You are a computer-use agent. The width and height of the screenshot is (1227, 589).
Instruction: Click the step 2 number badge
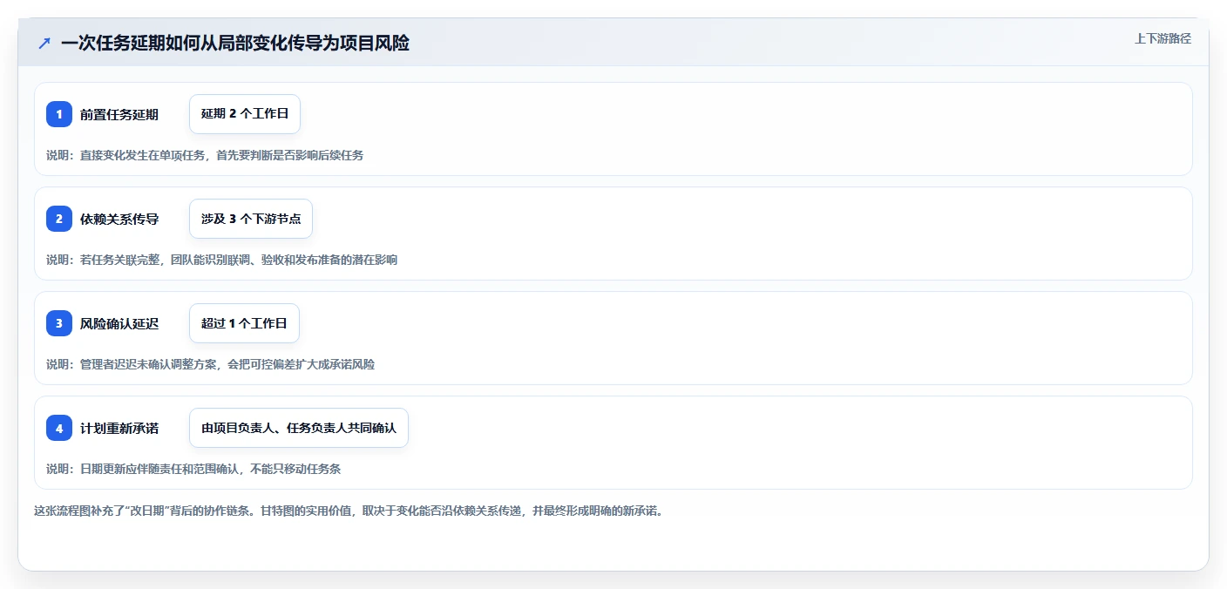click(59, 219)
